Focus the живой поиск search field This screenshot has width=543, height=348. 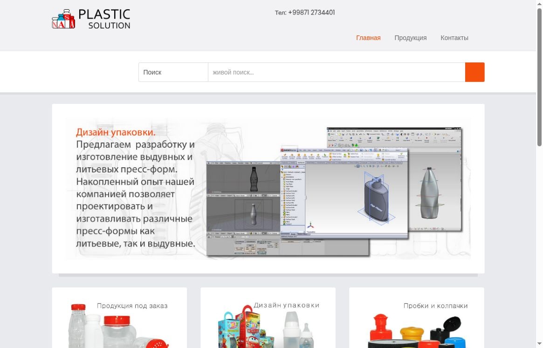[x=337, y=72]
